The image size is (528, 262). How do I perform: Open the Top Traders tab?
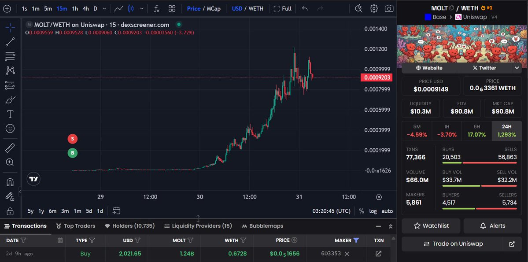click(x=76, y=226)
